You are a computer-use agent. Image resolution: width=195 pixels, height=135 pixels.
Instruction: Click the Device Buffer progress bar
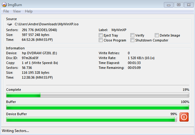click(x=91, y=119)
